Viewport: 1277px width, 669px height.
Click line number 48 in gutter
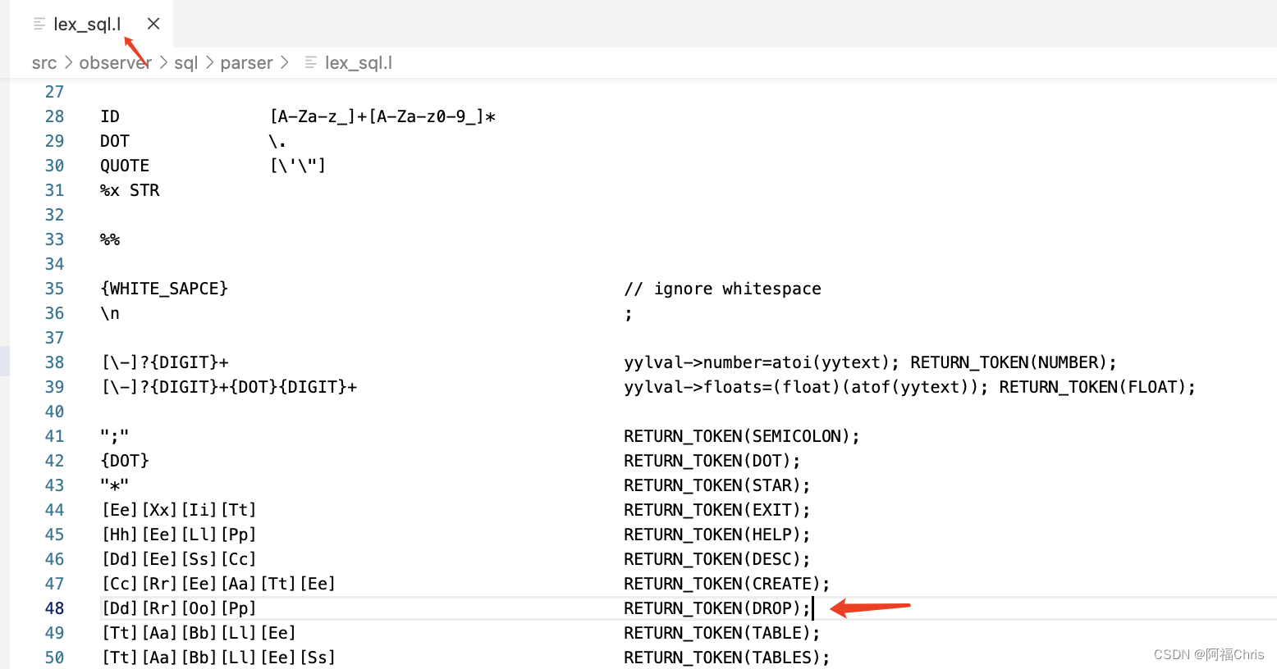54,608
